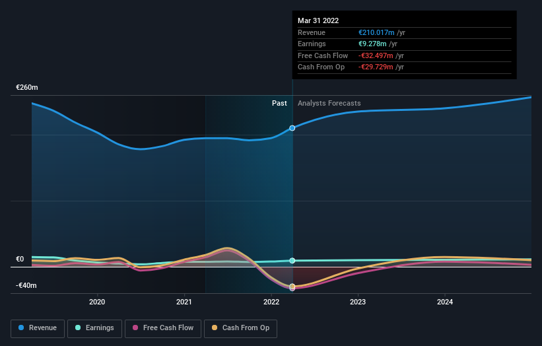Screen dimensions: 542x346
Task: Click the -€32.497m free cash flow value
Action: [x=376, y=55]
